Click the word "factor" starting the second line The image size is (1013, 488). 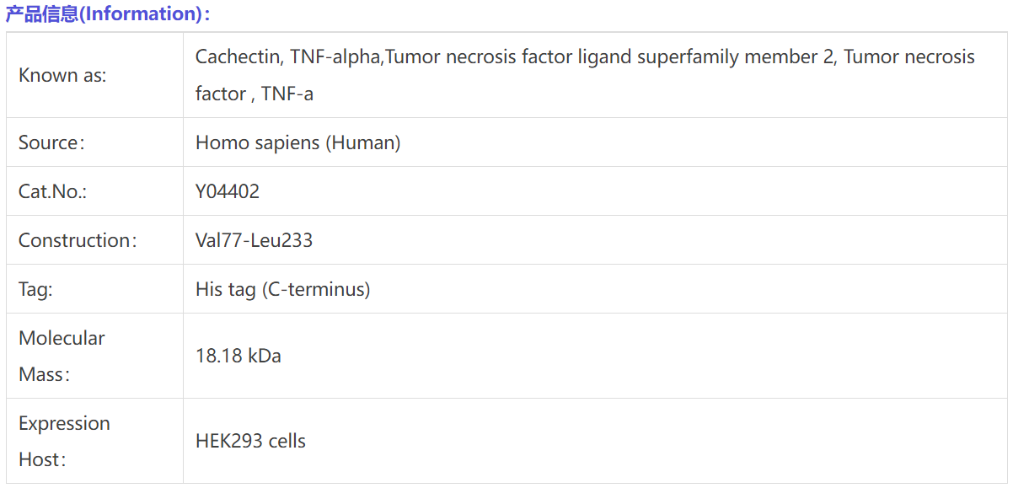pyautogui.click(x=220, y=94)
